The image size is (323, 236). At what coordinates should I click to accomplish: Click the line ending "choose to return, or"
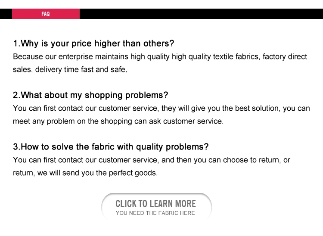(152, 160)
